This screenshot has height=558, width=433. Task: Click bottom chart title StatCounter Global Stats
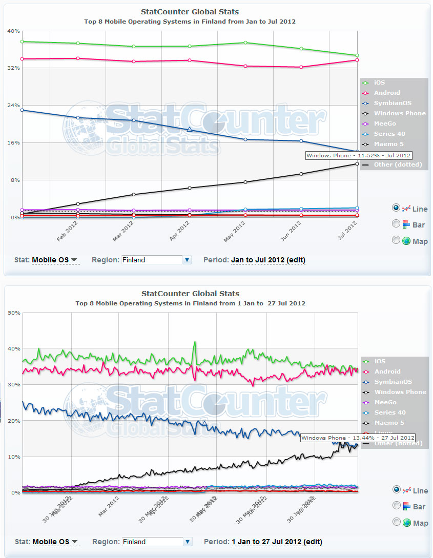coord(190,294)
